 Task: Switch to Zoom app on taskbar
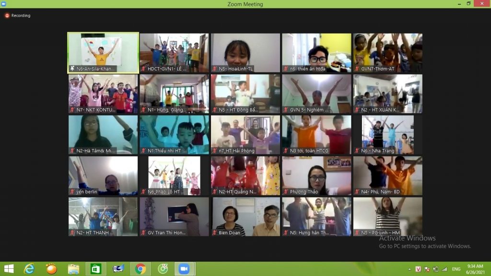(x=184, y=269)
